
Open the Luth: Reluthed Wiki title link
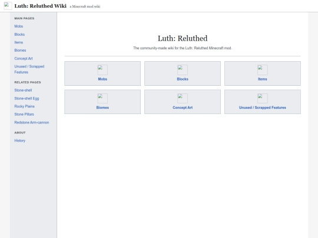click(41, 6)
